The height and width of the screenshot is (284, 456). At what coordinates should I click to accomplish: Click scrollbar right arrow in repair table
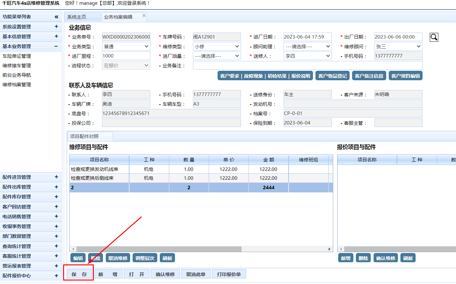(329, 249)
